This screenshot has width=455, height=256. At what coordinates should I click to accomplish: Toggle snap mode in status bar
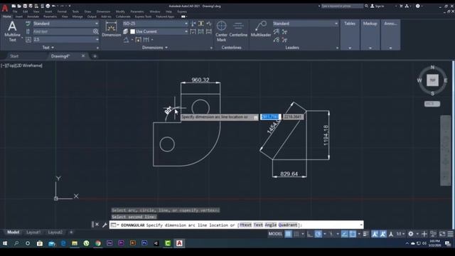296,234
